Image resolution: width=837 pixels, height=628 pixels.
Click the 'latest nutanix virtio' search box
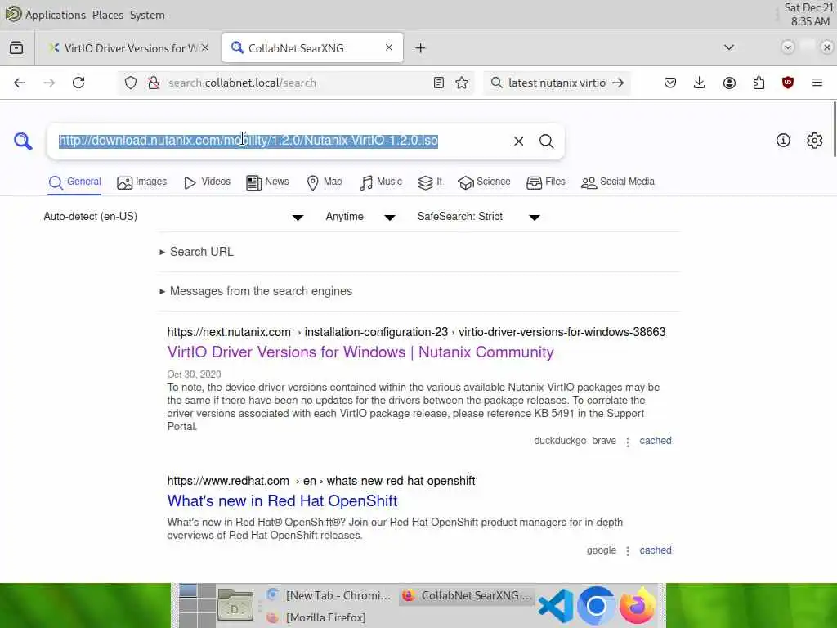[557, 83]
